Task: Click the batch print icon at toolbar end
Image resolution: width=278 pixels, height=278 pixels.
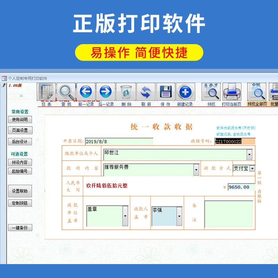Action: click(273, 92)
